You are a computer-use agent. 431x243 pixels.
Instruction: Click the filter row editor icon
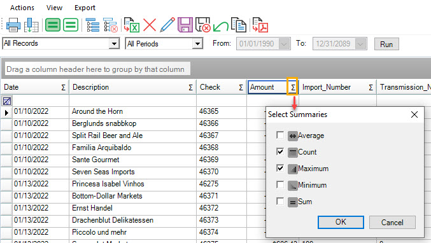click(x=7, y=101)
